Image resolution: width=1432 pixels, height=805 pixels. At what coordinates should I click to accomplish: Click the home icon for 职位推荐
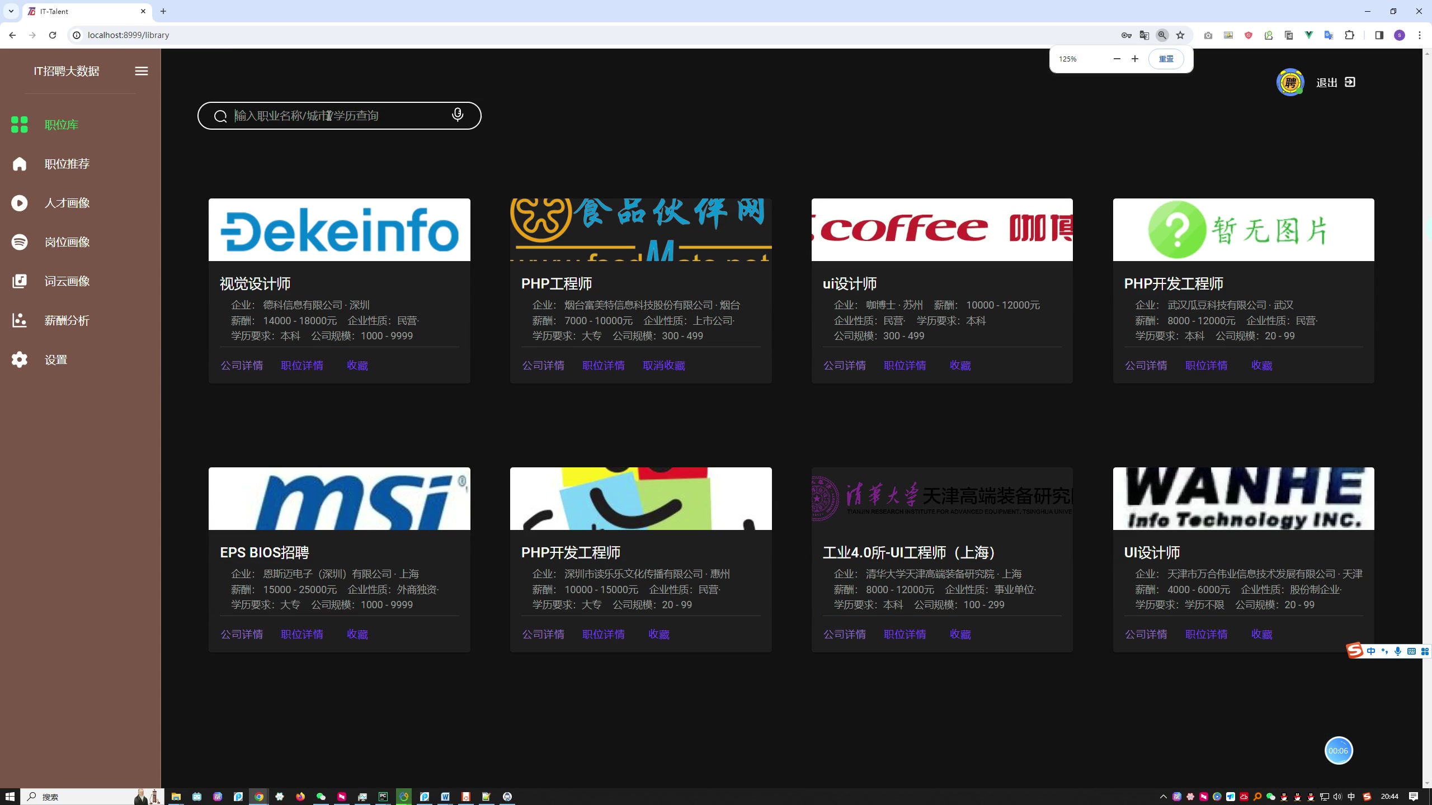pos(20,164)
